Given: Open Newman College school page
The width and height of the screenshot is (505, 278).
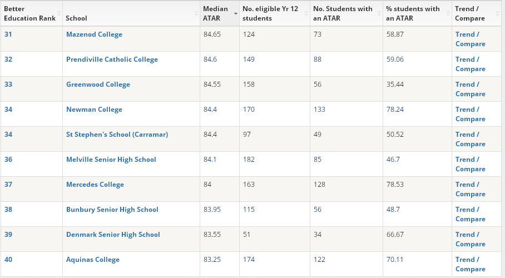Looking at the screenshot, I should tap(94, 110).
